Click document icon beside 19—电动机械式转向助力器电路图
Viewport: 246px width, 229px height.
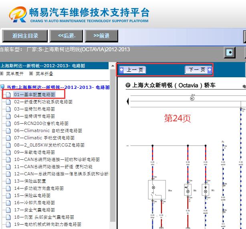(8, 225)
